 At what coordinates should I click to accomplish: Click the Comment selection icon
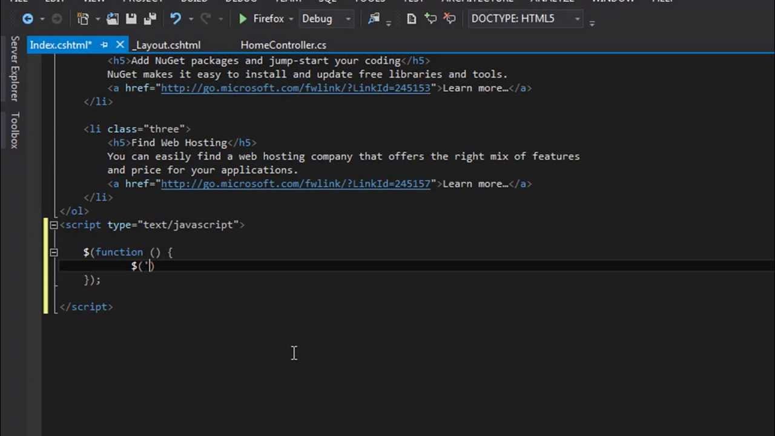430,19
